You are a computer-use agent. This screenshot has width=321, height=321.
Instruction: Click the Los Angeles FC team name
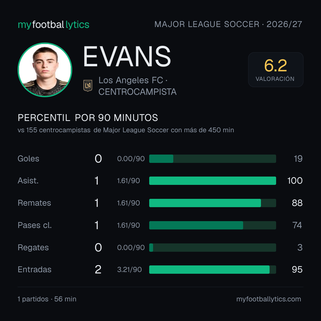point(131,80)
